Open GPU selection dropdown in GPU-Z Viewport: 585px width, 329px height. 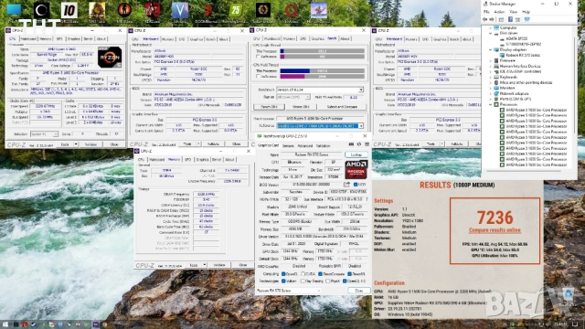(x=288, y=291)
